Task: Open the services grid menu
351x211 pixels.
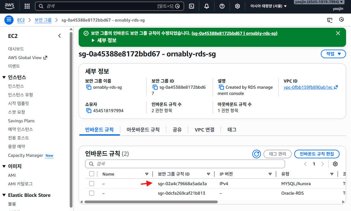Action: pos(27,6)
